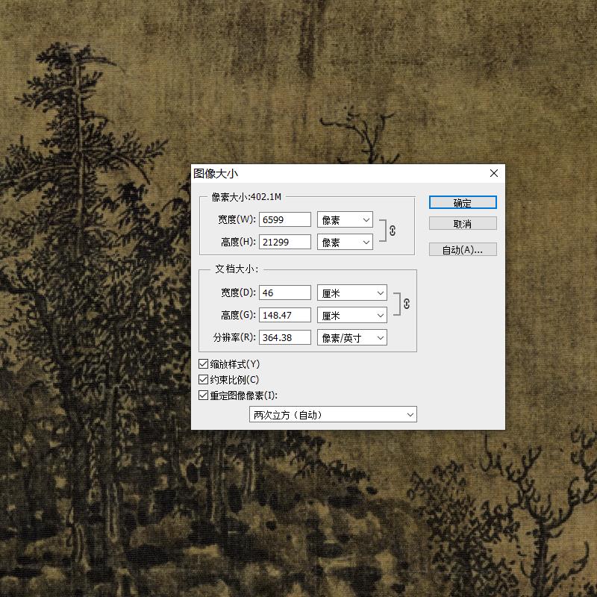
Task: Click the 分辨率(R) label
Action: [x=234, y=337]
